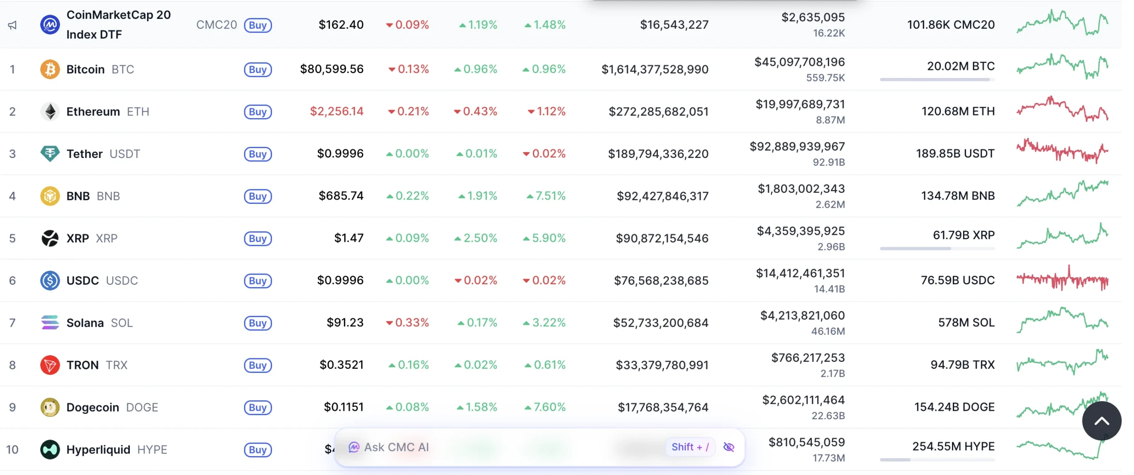The image size is (1134, 475).
Task: Open XRP 7-day sparkline chart
Action: click(1062, 235)
